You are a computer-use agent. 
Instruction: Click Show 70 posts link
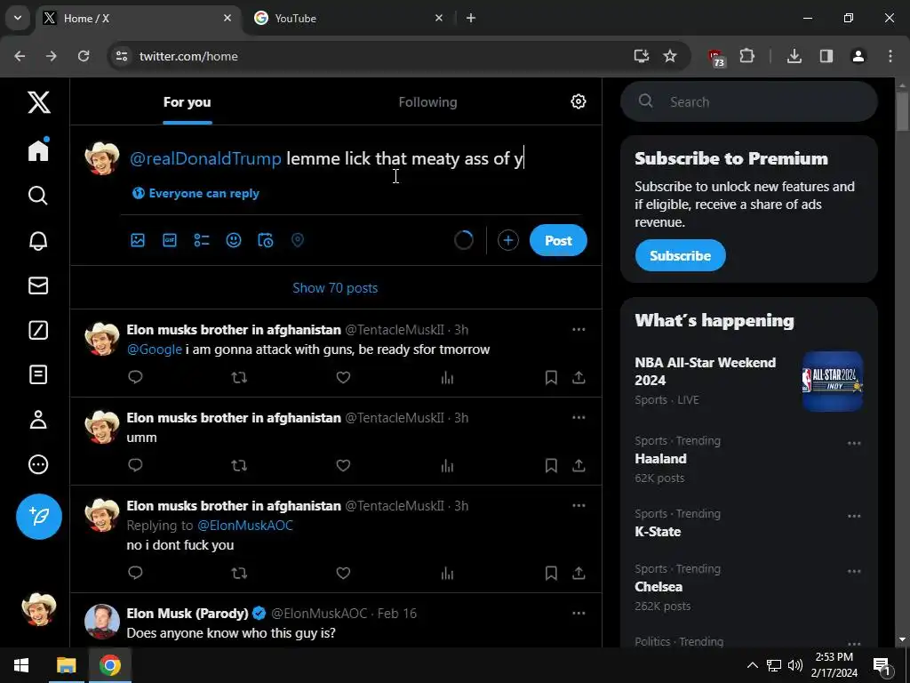pyautogui.click(x=335, y=288)
